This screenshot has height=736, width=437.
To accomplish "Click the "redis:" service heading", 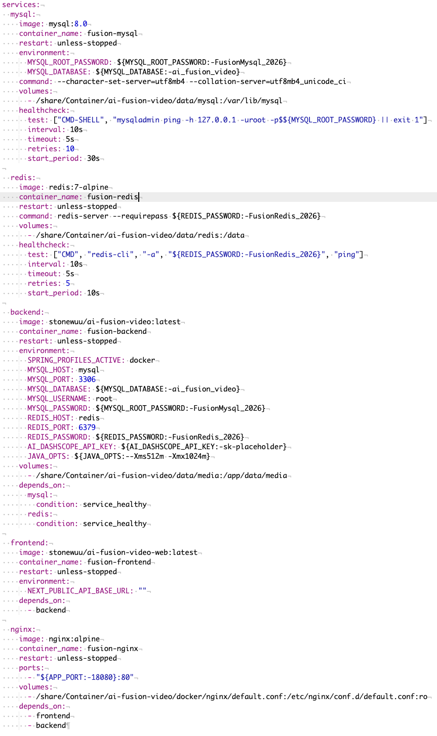I will 23,178.
